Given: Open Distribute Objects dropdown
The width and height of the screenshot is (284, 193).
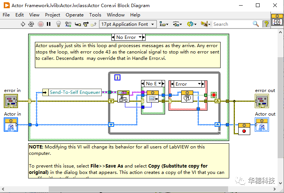Looking at the screenshot, I should (x=177, y=24).
